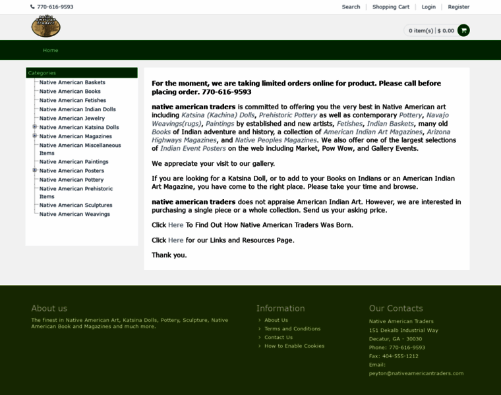
Task: Open Contact Us footer link
Action: (278, 337)
